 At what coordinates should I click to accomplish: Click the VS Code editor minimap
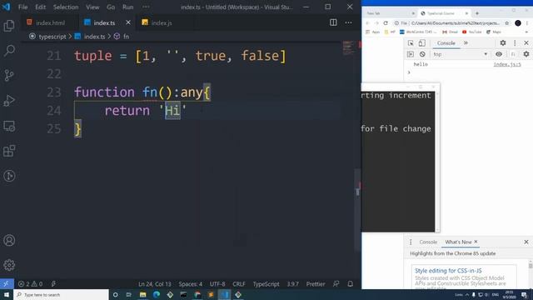coord(348,48)
